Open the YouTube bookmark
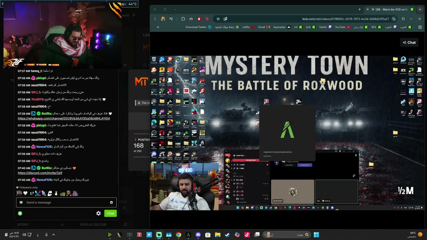The width and height of the screenshot is (427, 240). [343, 27]
